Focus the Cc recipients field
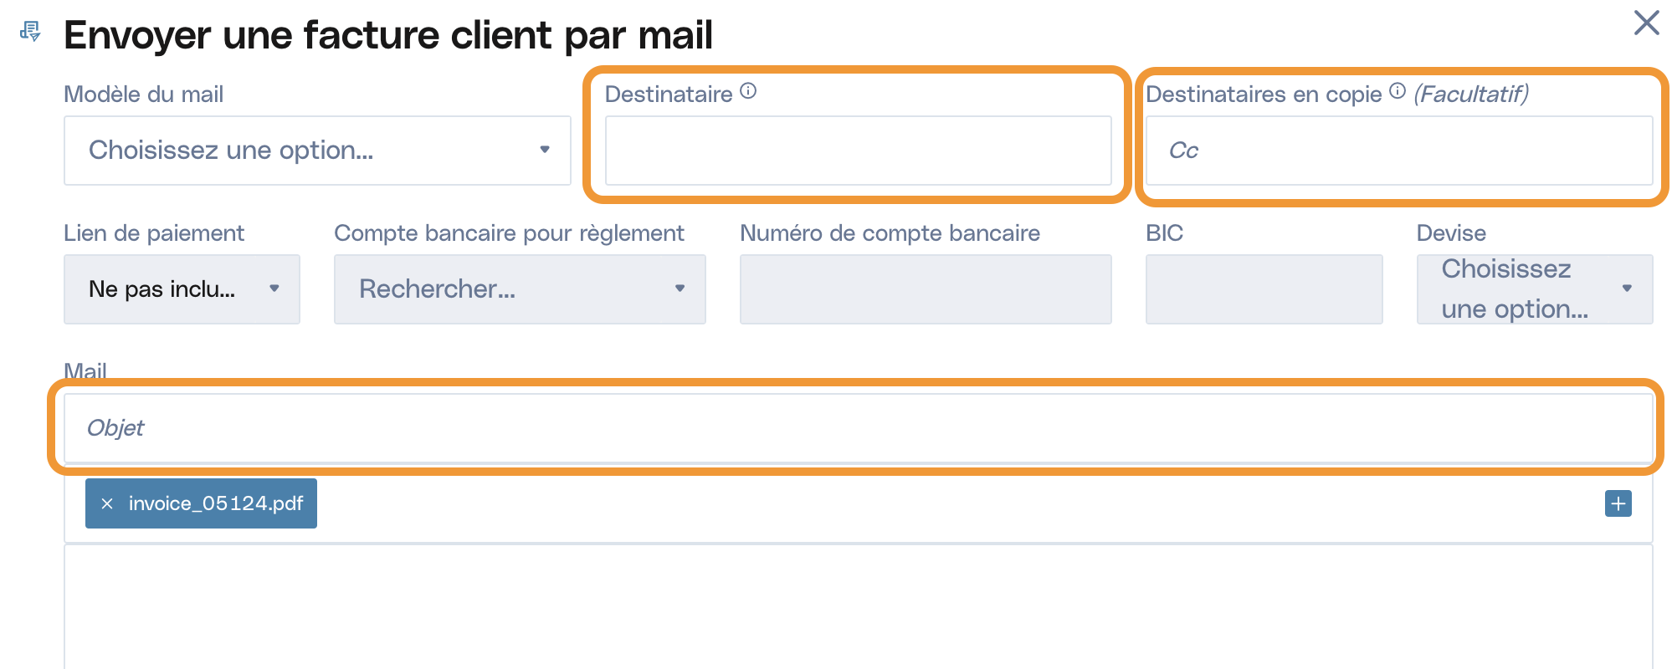 pyautogui.click(x=1399, y=151)
